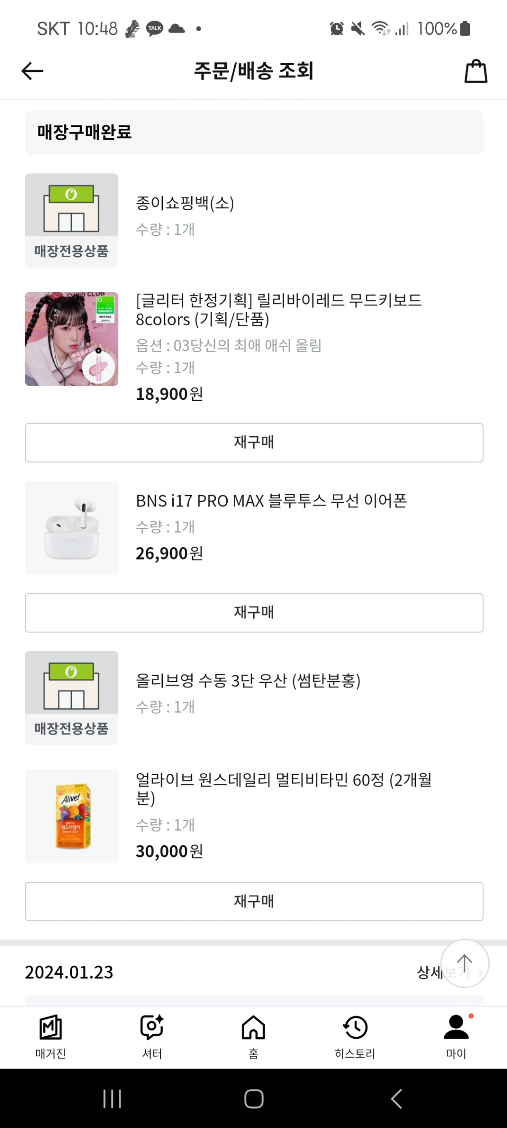Tap BNS i17 PRO MAX product title
The width and height of the screenshot is (507, 1128).
[271, 501]
